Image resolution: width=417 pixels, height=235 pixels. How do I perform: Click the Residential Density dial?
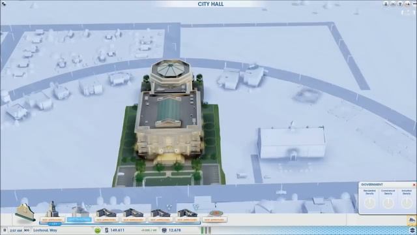pyautogui.click(x=369, y=203)
